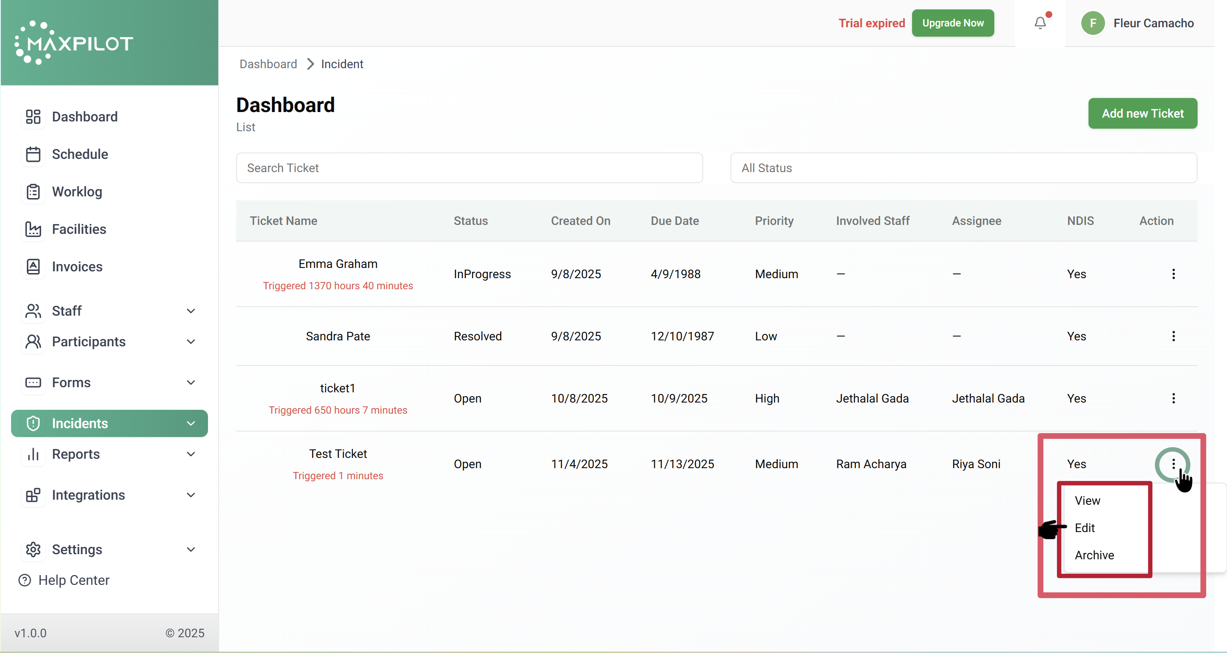Open the All Status filter dropdown

pos(963,168)
